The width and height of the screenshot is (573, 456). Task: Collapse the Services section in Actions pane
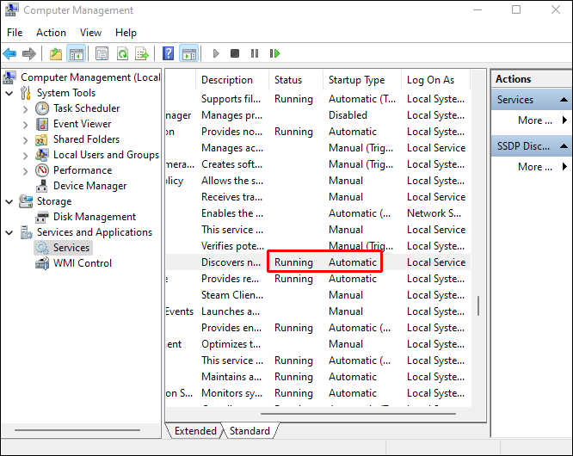[564, 100]
